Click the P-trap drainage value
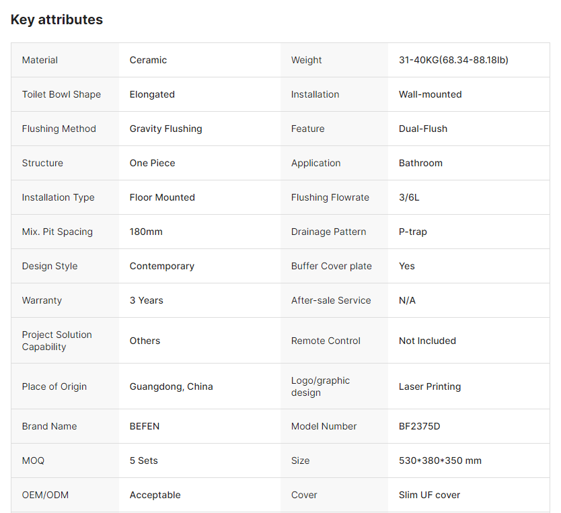Viewport: 561px width, 513px height. click(412, 232)
